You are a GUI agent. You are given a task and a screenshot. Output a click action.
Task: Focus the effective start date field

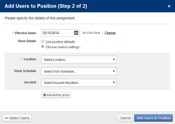(x=57, y=33)
